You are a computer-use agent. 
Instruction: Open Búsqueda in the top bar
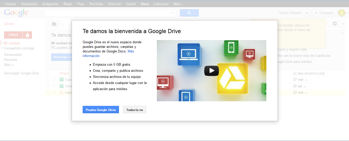29,4
